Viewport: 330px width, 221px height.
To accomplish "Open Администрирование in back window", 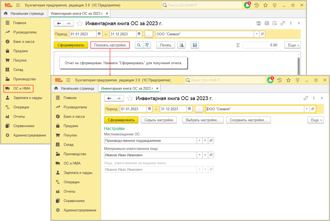I will click(x=29, y=135).
